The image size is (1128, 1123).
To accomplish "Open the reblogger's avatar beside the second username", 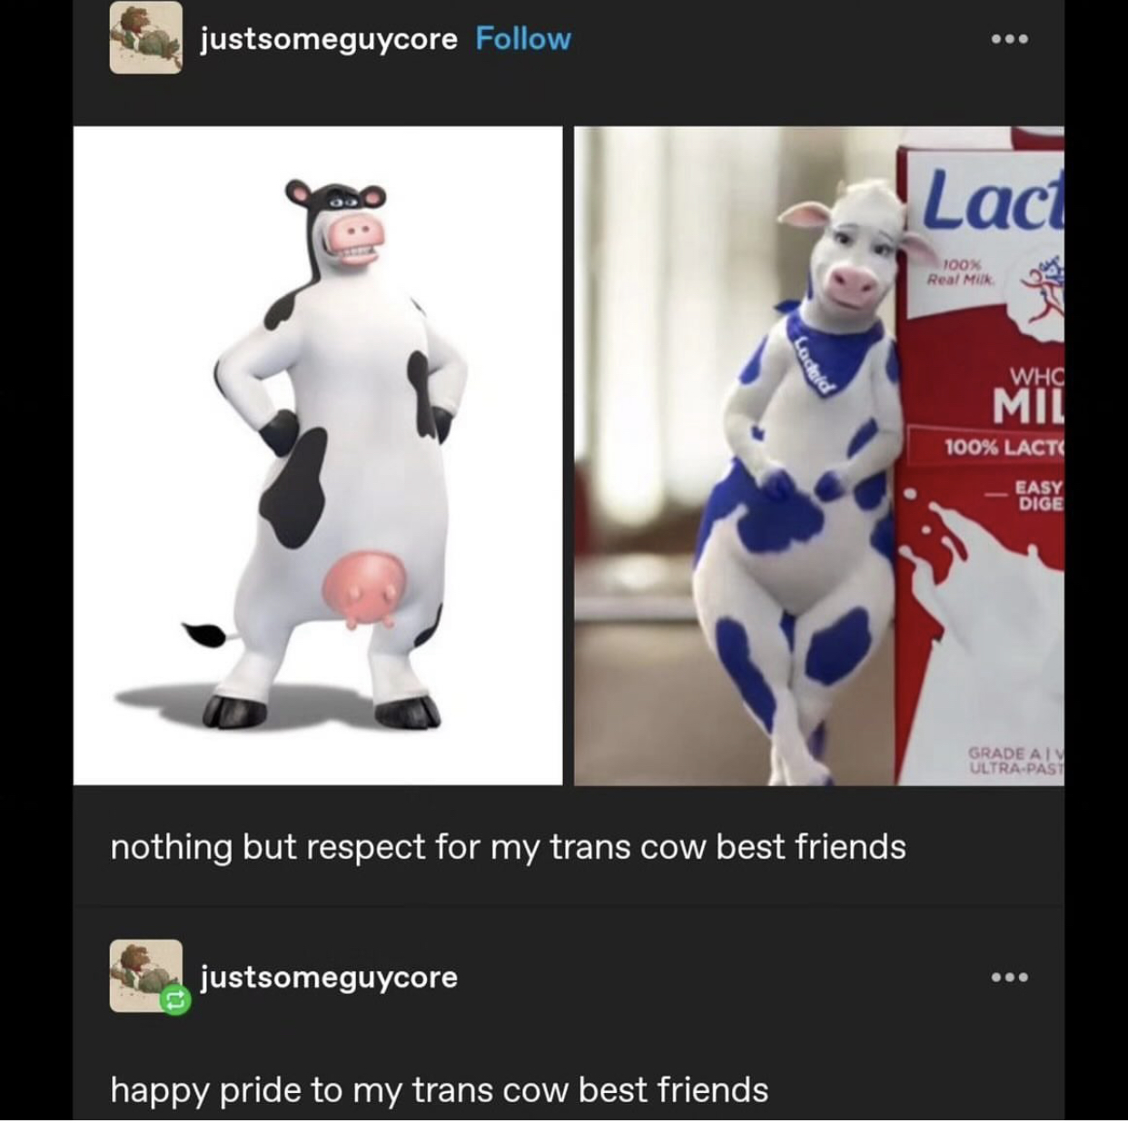I will (145, 976).
